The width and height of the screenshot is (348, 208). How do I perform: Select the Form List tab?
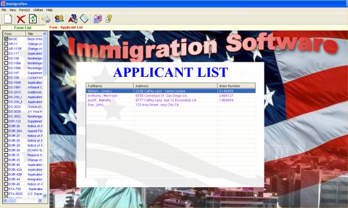click(23, 28)
